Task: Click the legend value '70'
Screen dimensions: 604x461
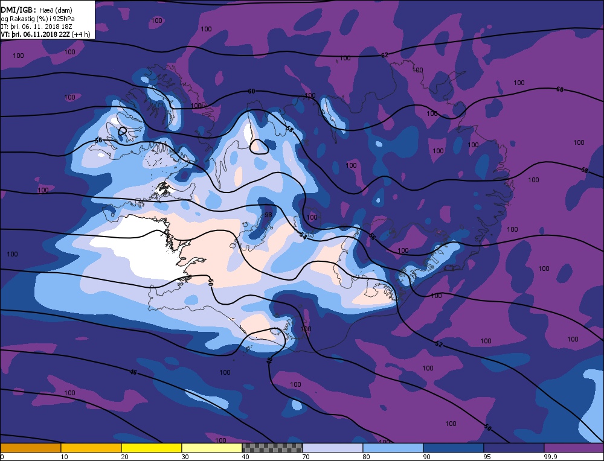Action: pos(306,457)
